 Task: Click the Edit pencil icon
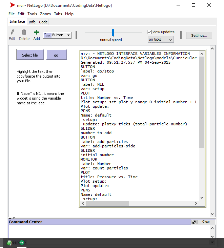pos(12,33)
